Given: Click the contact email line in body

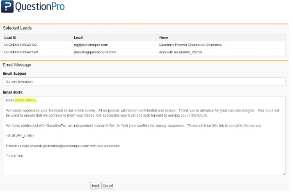Looking at the screenshot, I should click(x=63, y=146).
